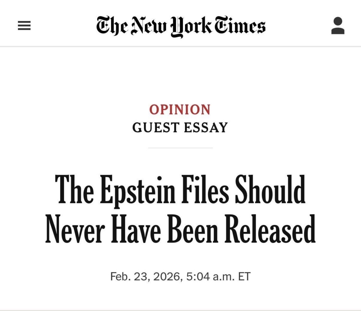The width and height of the screenshot is (361, 311).
Task: Click the word "Released" in the headline
Action: coord(270,229)
